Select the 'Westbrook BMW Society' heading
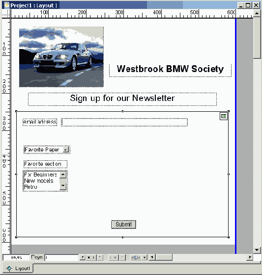 coord(170,69)
